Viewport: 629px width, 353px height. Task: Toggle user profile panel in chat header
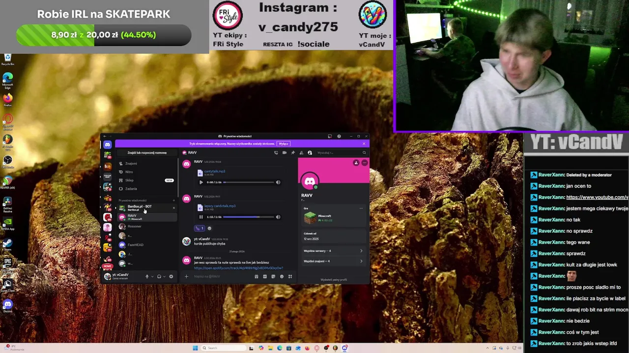click(310, 152)
